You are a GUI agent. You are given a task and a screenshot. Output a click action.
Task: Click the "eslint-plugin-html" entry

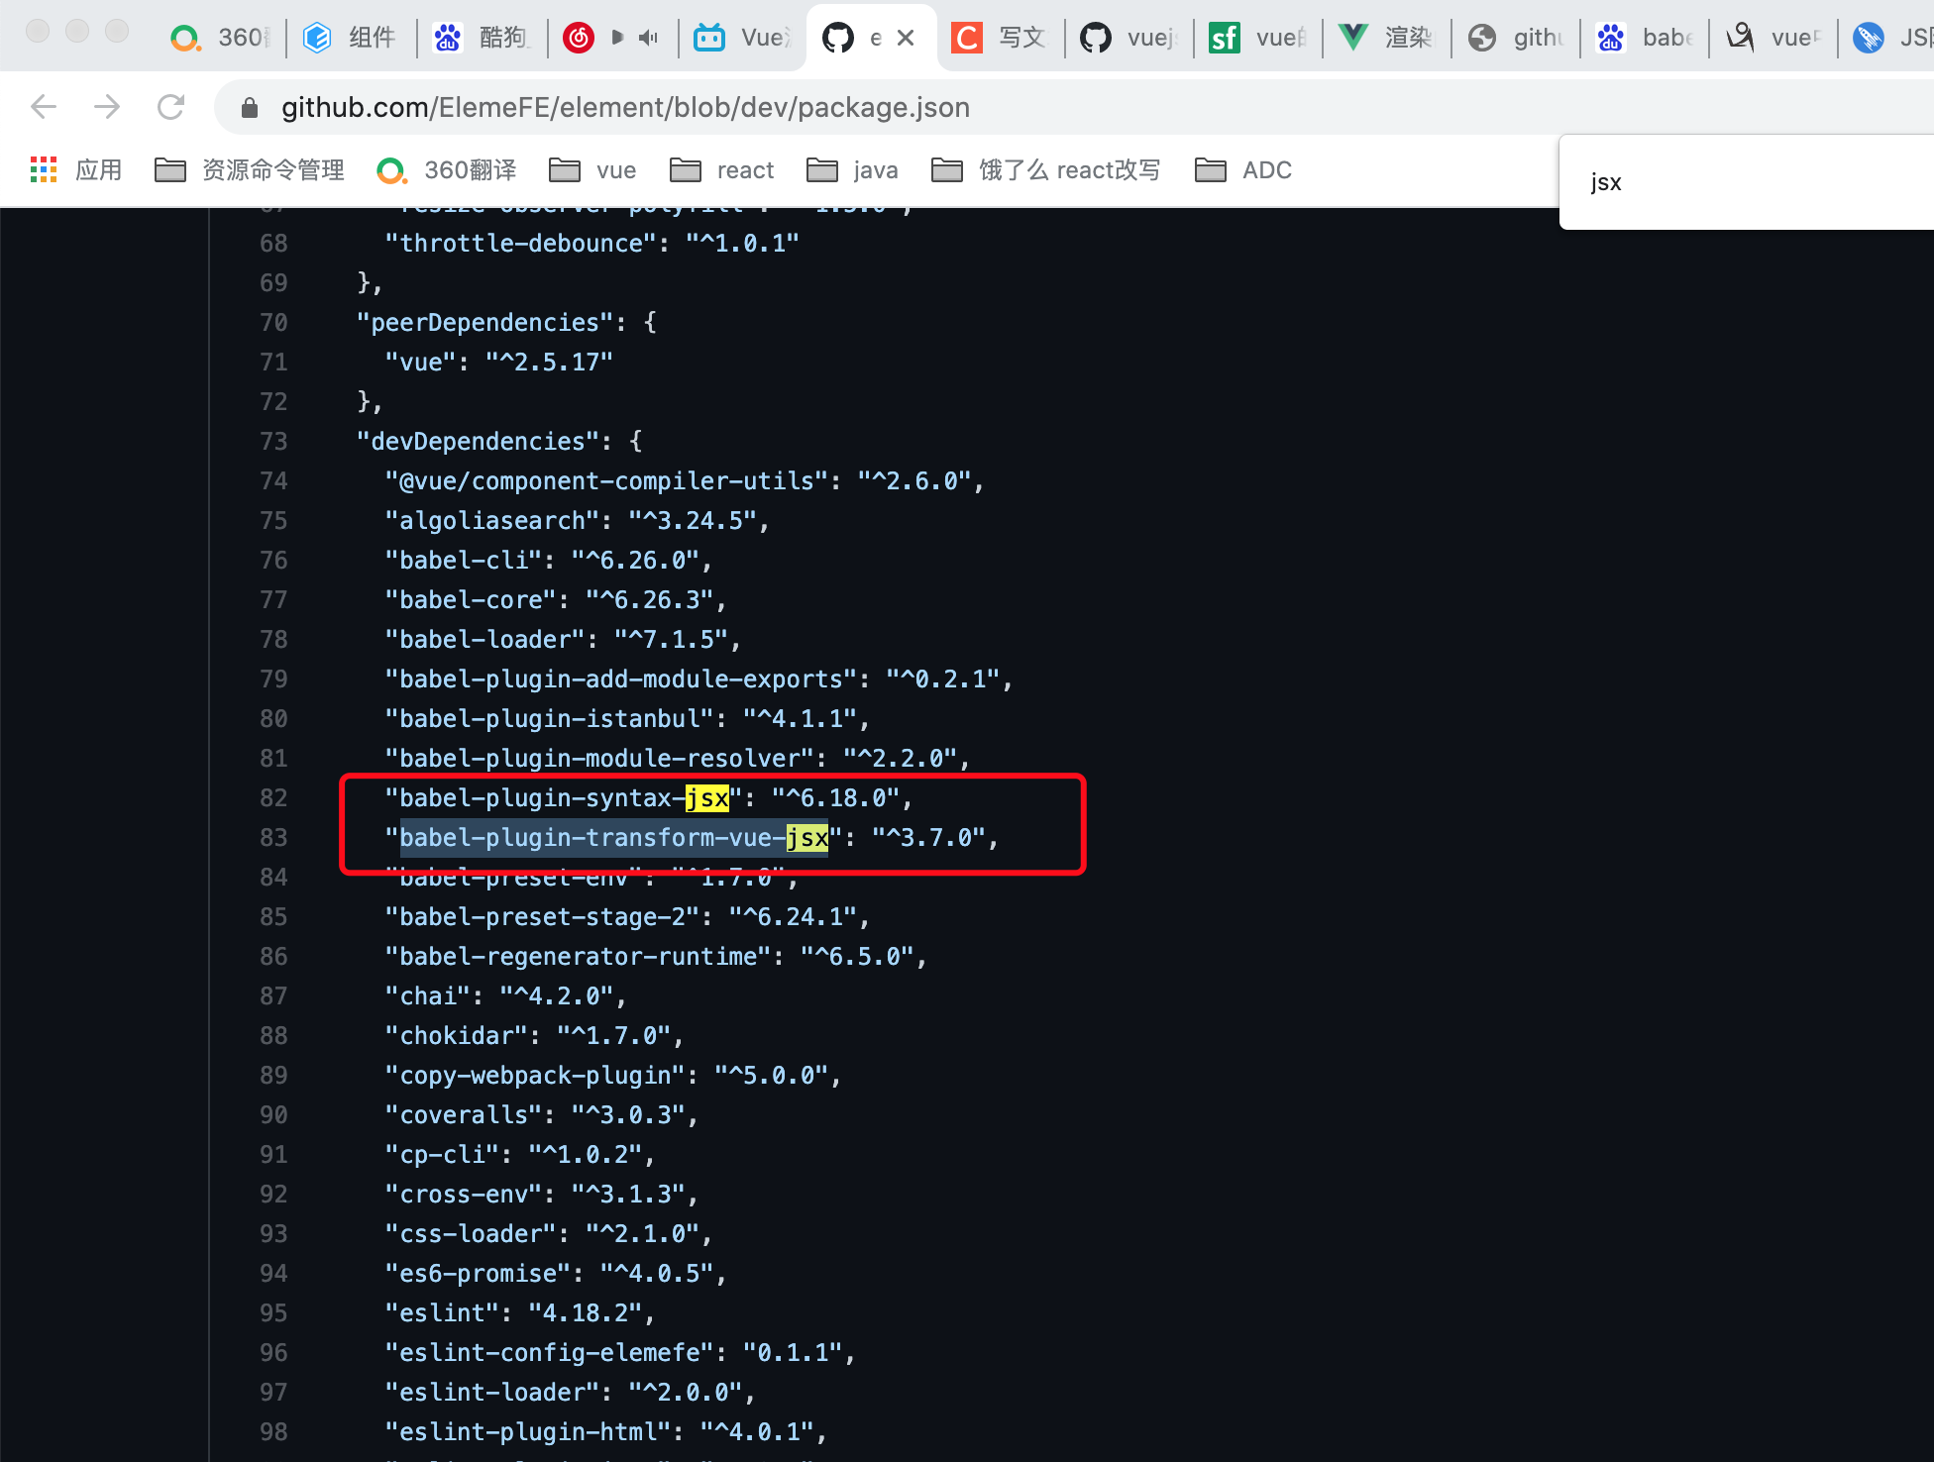[606, 1432]
